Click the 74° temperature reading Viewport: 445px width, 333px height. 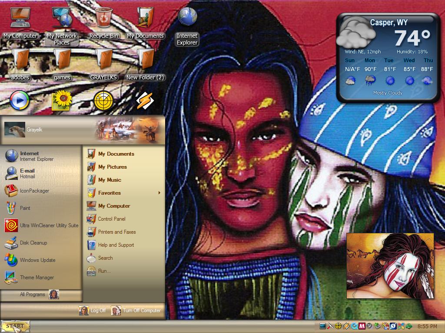click(x=412, y=38)
